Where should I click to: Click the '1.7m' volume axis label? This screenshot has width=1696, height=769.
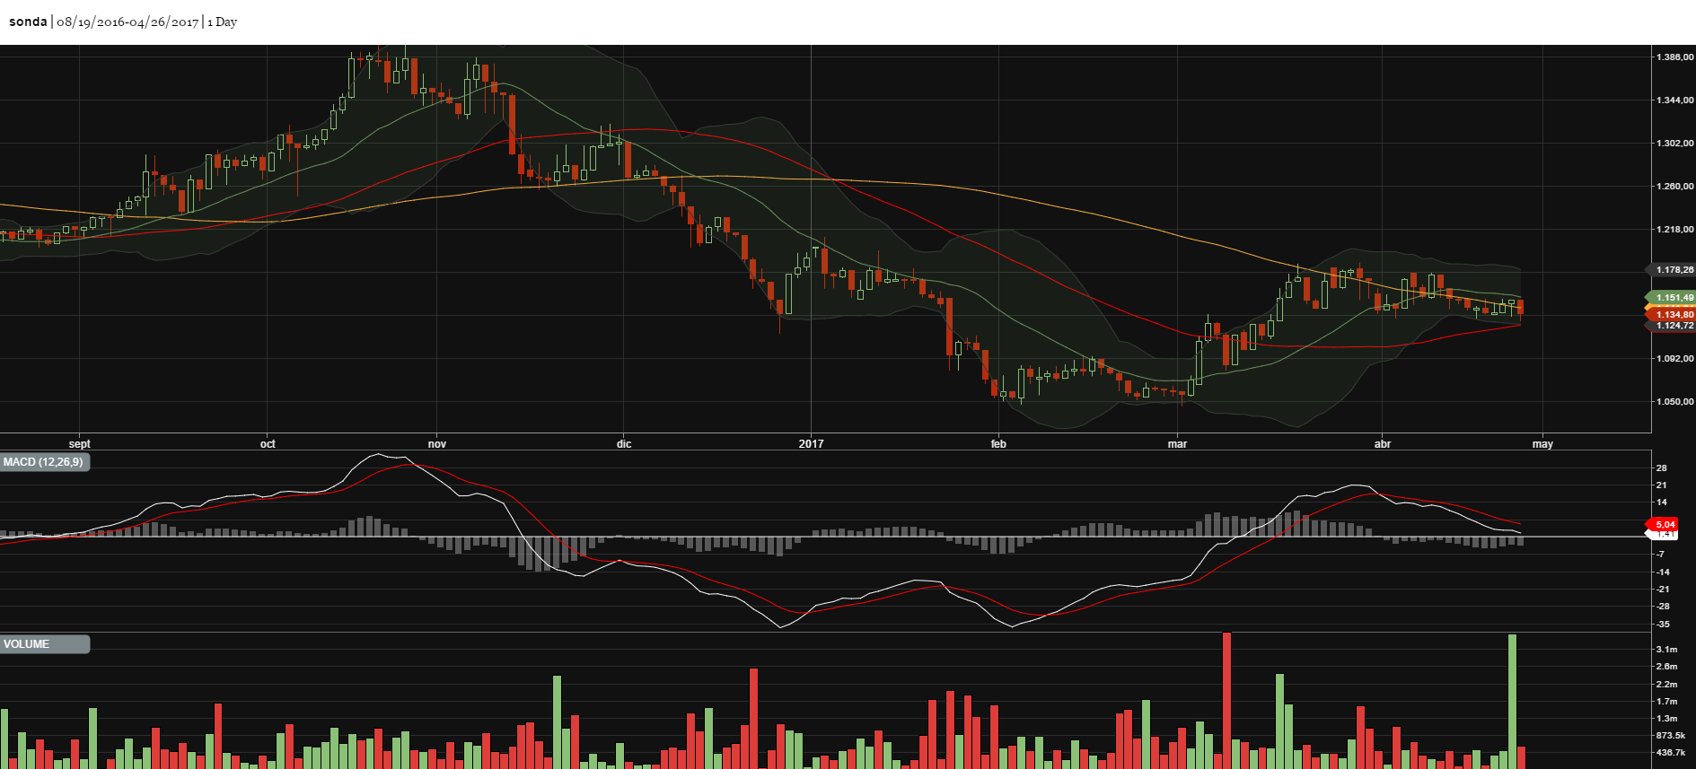pyautogui.click(x=1667, y=702)
